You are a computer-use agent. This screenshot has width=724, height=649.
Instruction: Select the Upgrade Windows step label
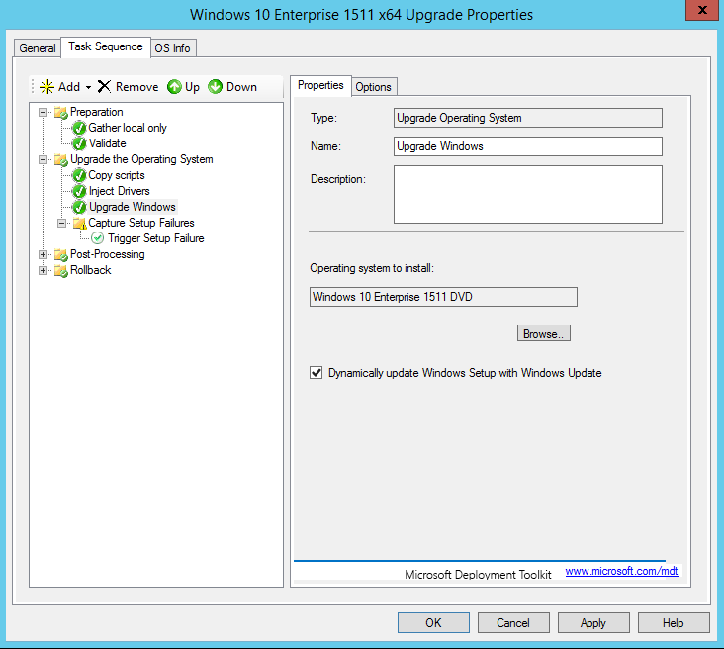[x=133, y=207]
